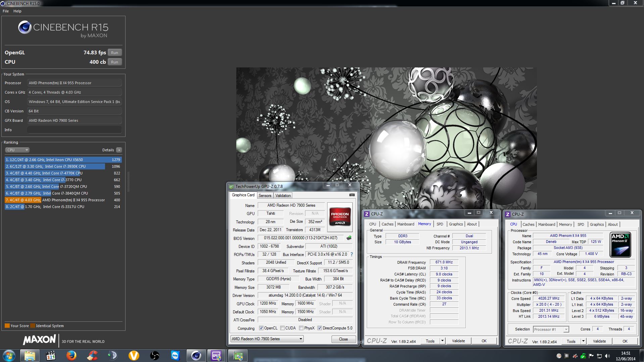Click the Bus Interface question mark in GPU-Z
The image size is (644, 362).
coord(351,254)
